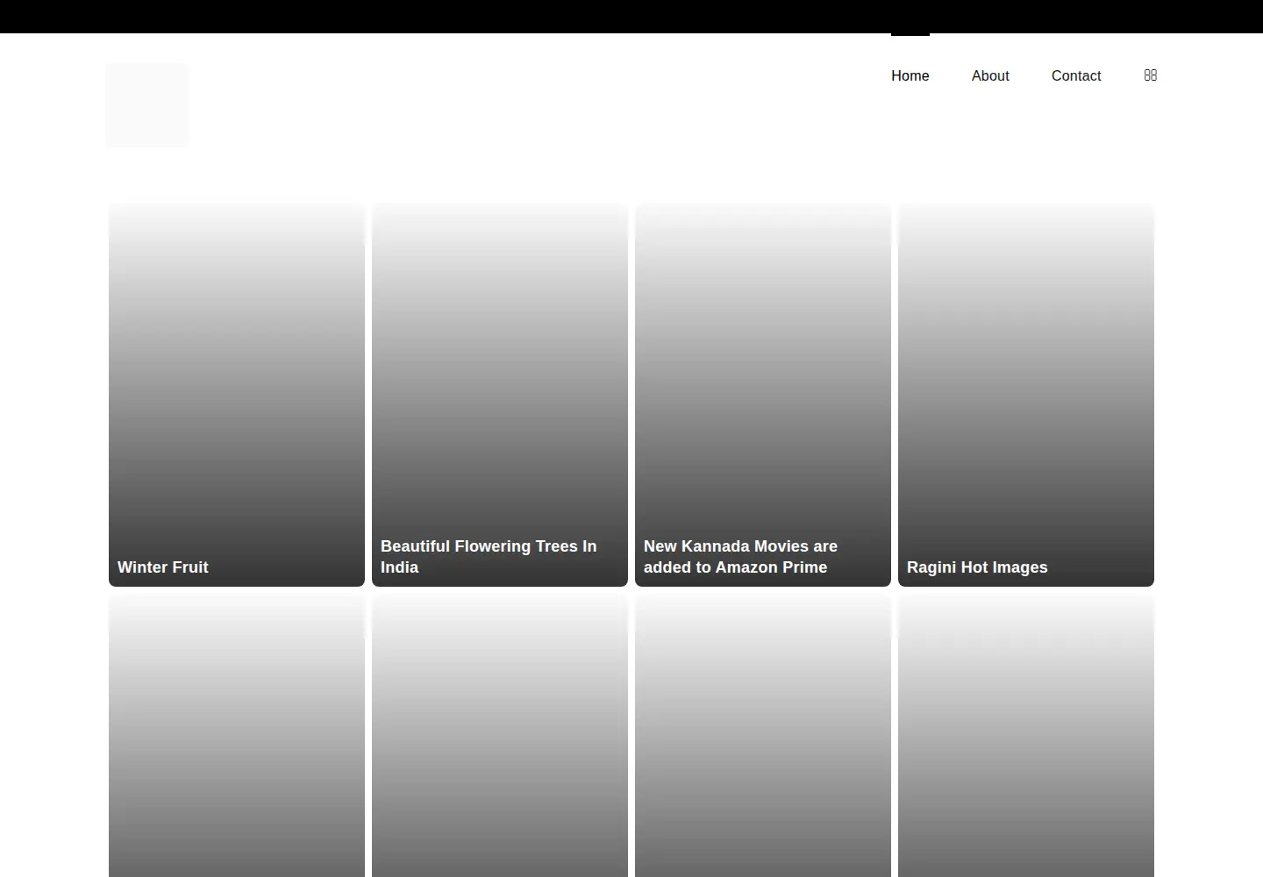Go to the Home menu item
This screenshot has width=1263, height=877.
910,76
